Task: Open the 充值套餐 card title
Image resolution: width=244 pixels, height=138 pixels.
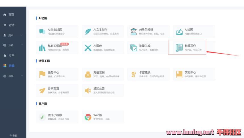Action: click(x=99, y=72)
